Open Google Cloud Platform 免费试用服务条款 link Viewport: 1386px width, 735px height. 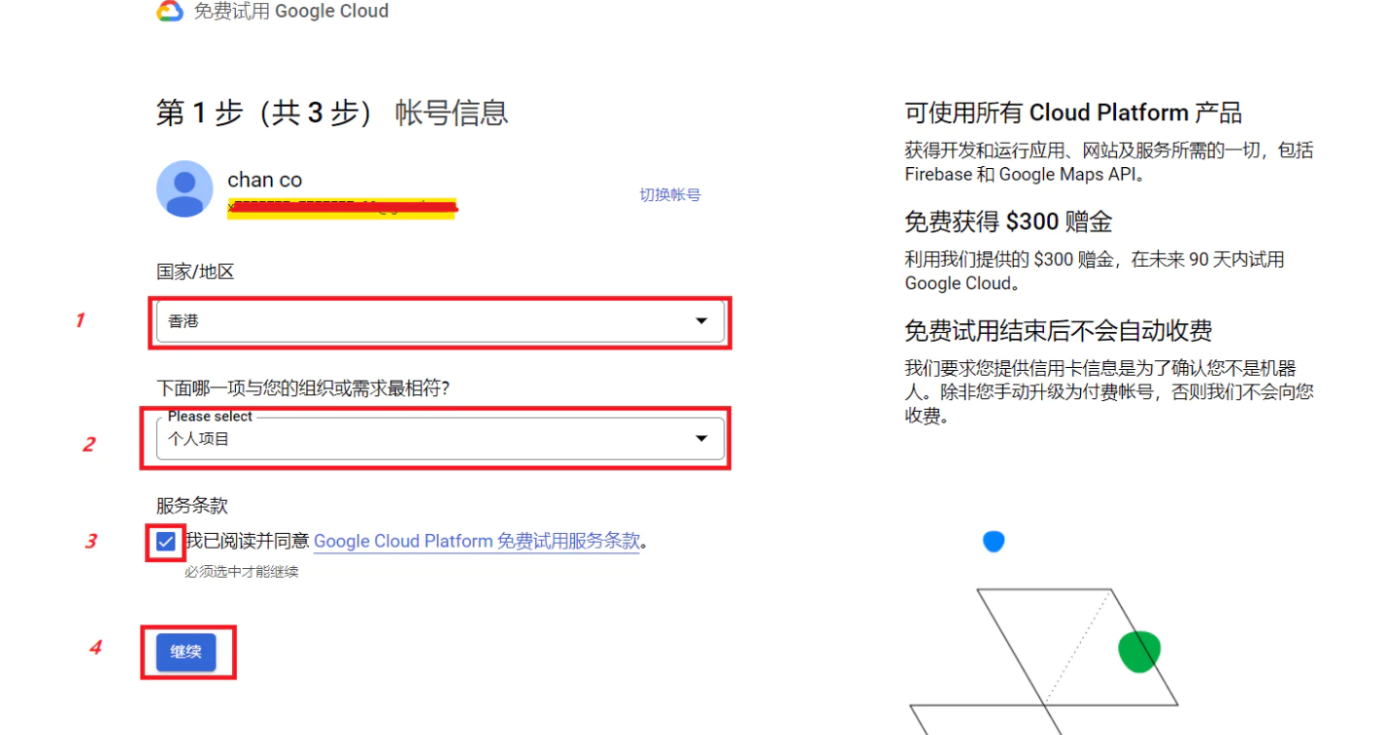(477, 541)
